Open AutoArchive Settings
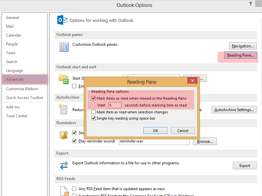262x196 pixels. 234,110
